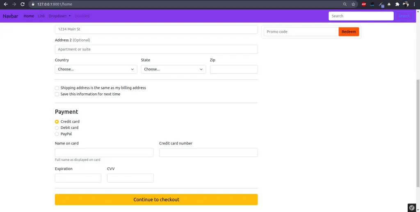The image size is (420, 212).
Task: Click the Link item in navbar
Action: pos(41,16)
